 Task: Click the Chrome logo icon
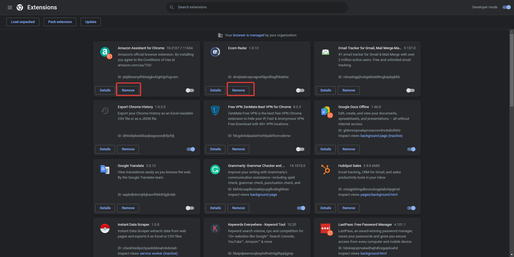click(20, 7)
